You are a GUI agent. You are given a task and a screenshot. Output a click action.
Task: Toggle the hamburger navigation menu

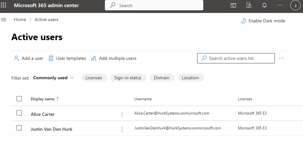click(4, 19)
